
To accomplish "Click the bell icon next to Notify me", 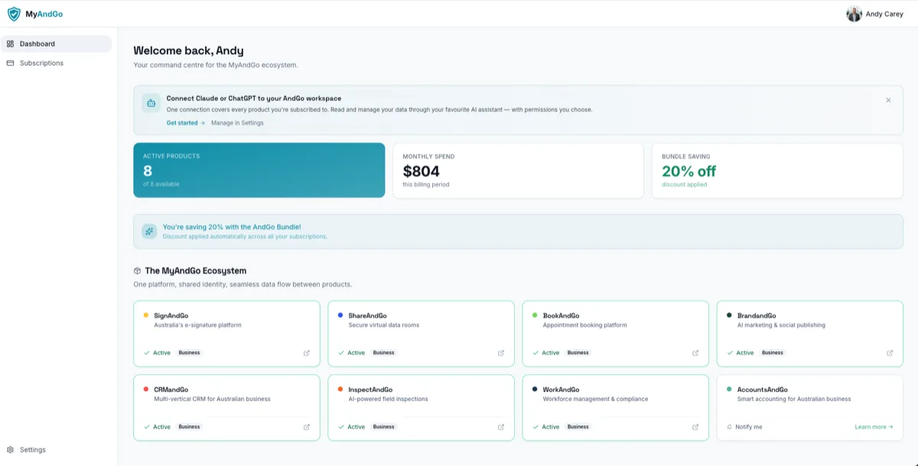I will pyautogui.click(x=729, y=427).
